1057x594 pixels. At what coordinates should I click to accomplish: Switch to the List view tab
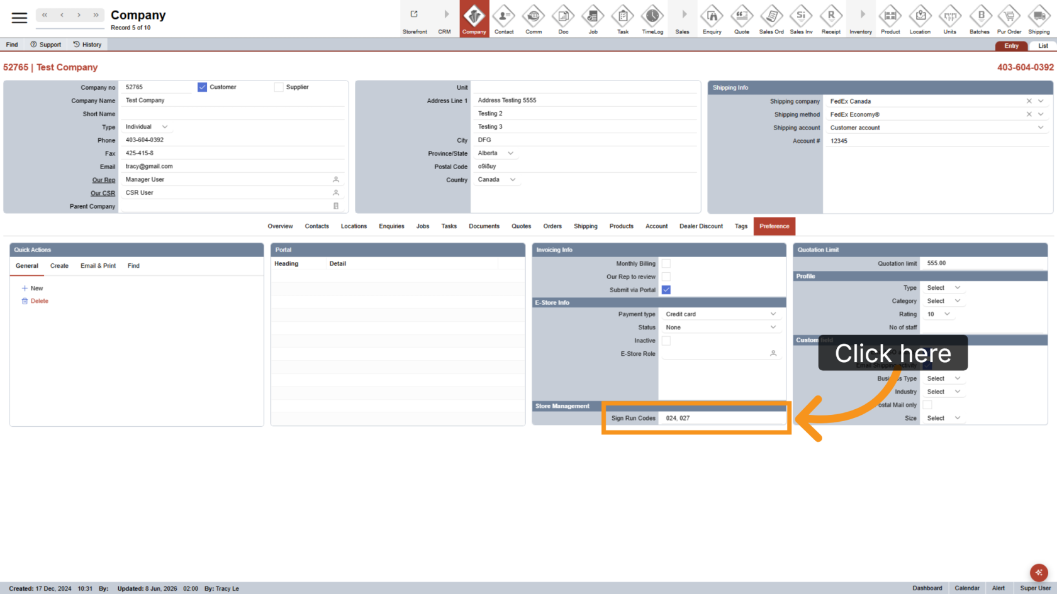(x=1043, y=46)
